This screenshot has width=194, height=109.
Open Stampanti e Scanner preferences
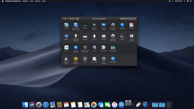click(113, 38)
